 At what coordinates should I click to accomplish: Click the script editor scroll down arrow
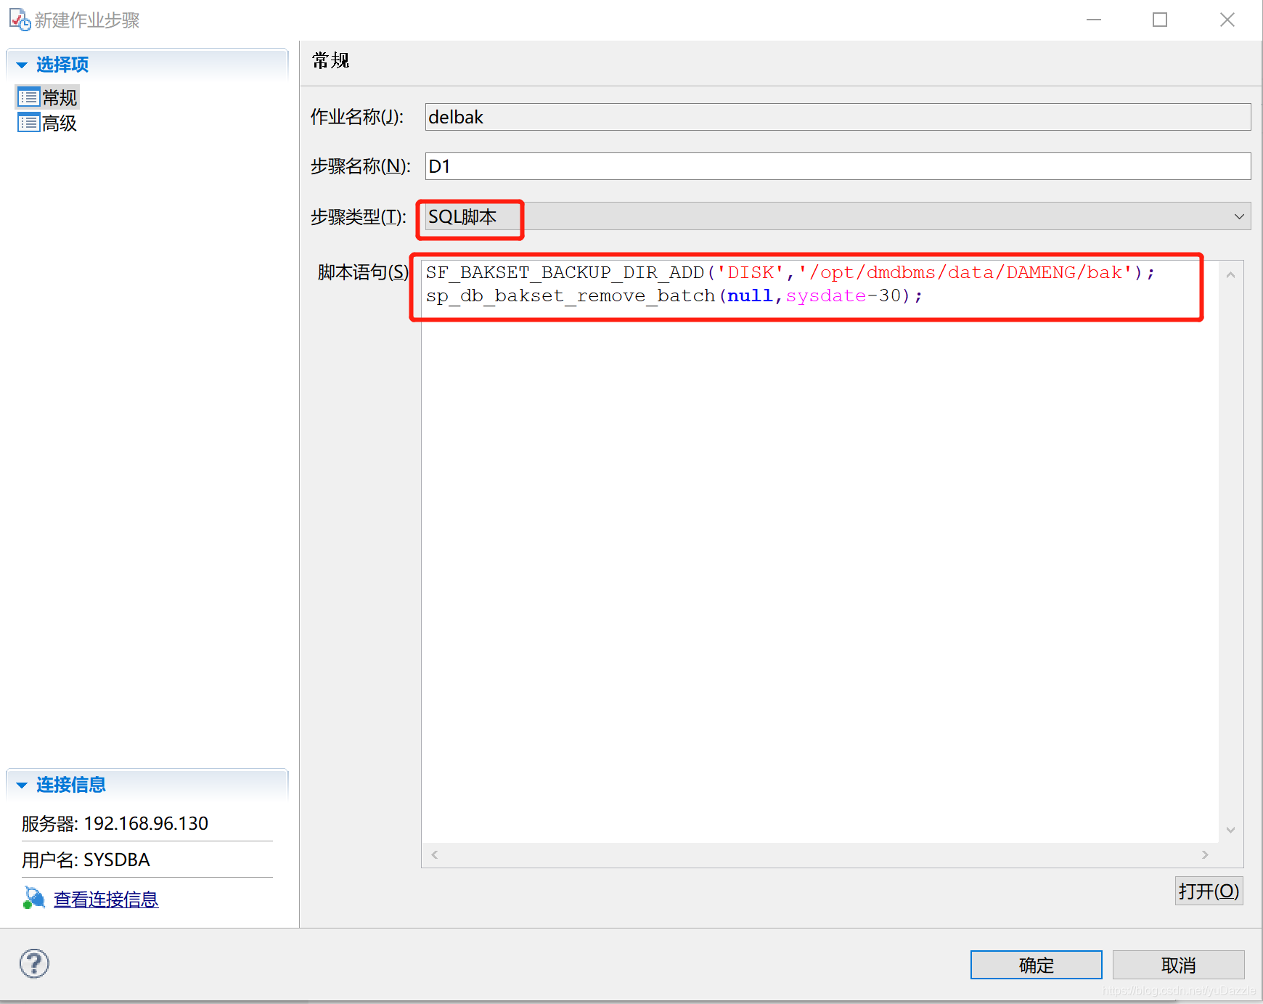pos(1230,830)
